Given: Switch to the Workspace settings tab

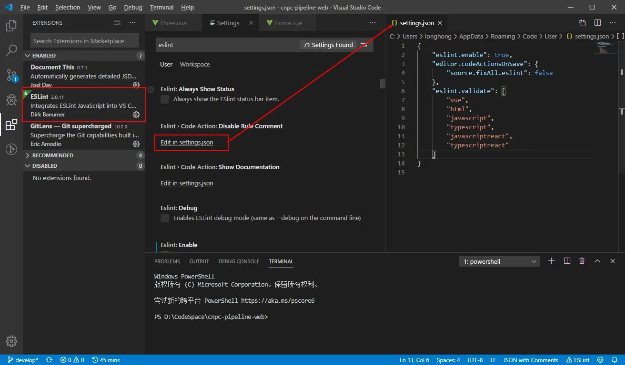Looking at the screenshot, I should (195, 64).
